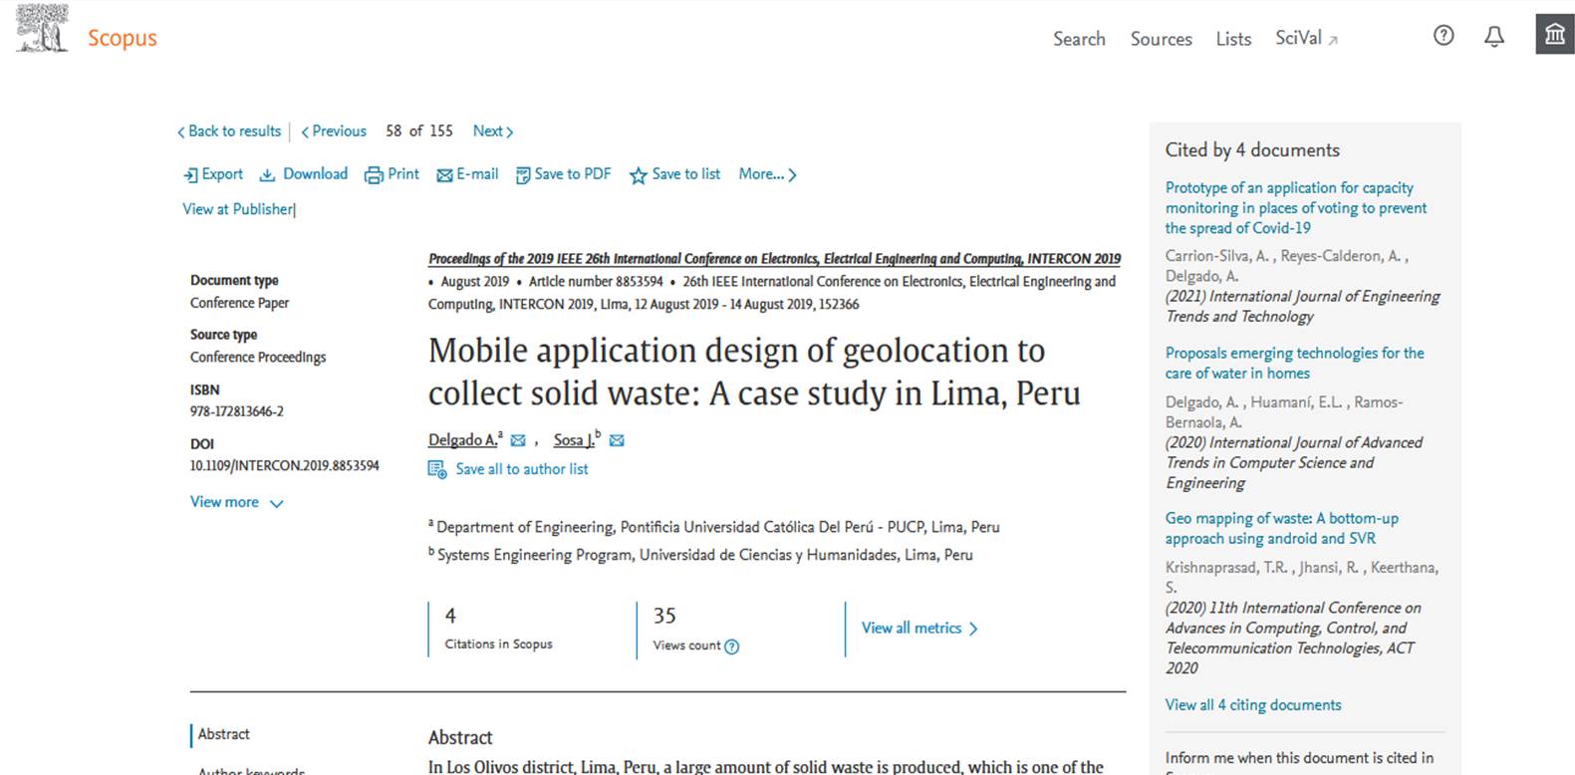Screen dimensions: 1575x775
Task: Click the E-mail envelope icon in toolbar
Action: 444,175
